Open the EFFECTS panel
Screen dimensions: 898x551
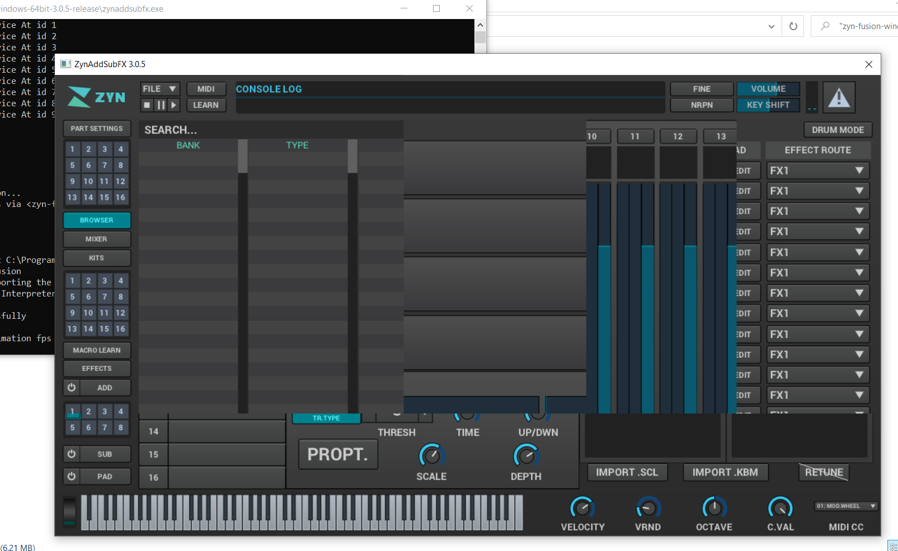97,369
